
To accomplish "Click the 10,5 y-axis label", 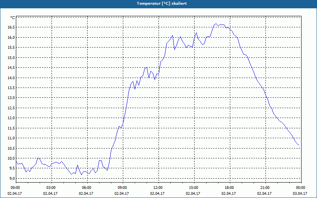I will click(x=11, y=148).
